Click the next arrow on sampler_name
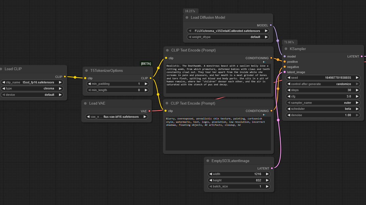 click(x=357, y=103)
